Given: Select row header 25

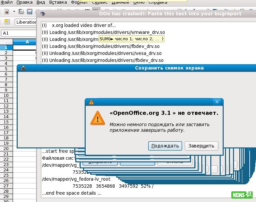Looking at the screenshot, I should (6, 175).
